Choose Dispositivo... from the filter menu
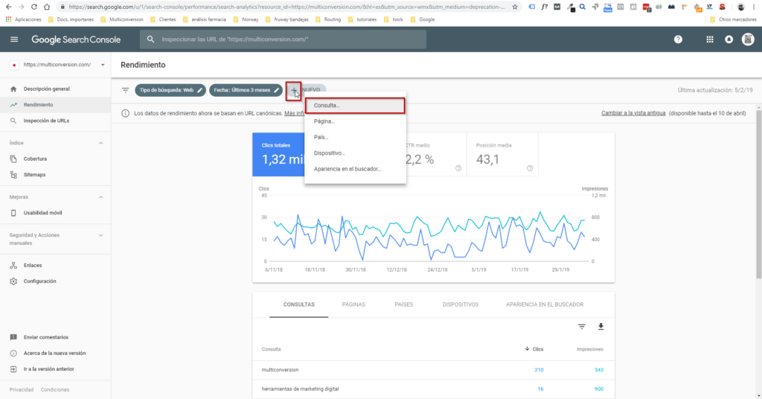 (355, 153)
